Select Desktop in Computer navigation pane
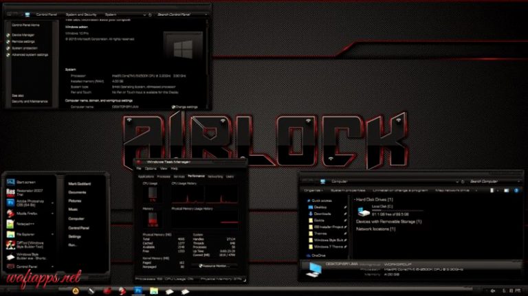This screenshot has width=528, height=296. [x=318, y=207]
